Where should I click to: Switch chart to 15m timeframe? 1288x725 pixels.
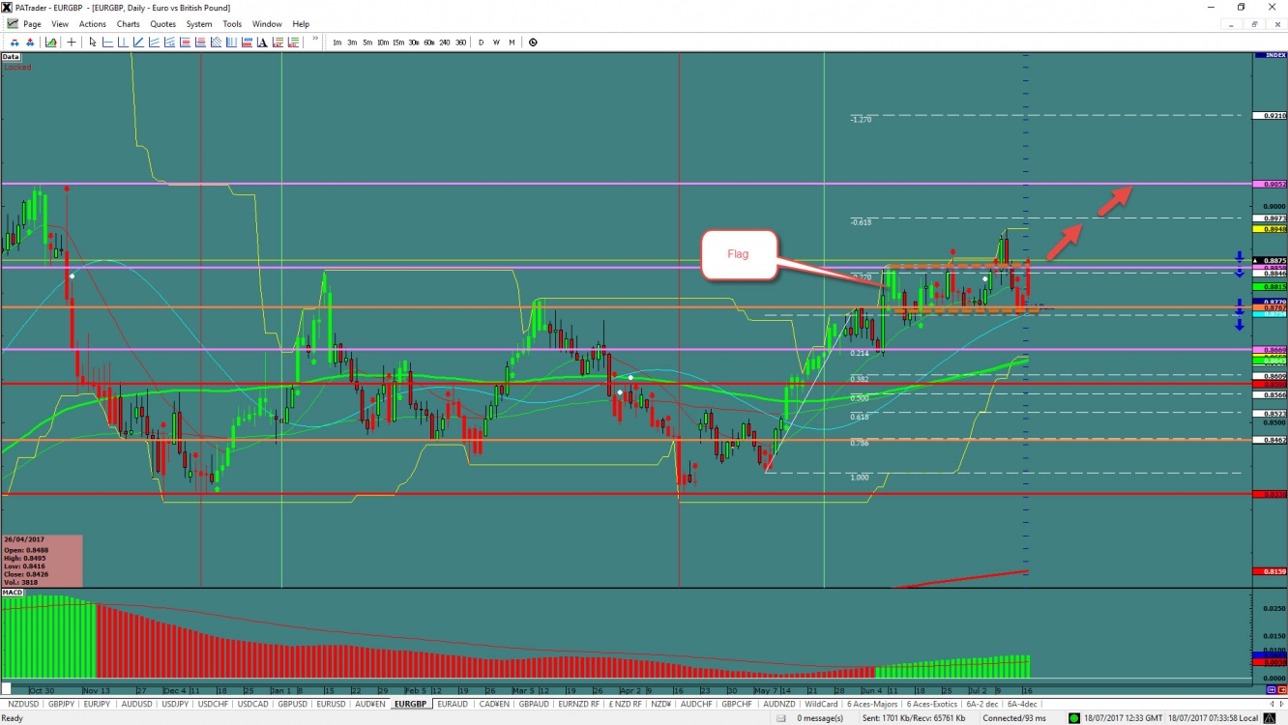click(x=398, y=43)
